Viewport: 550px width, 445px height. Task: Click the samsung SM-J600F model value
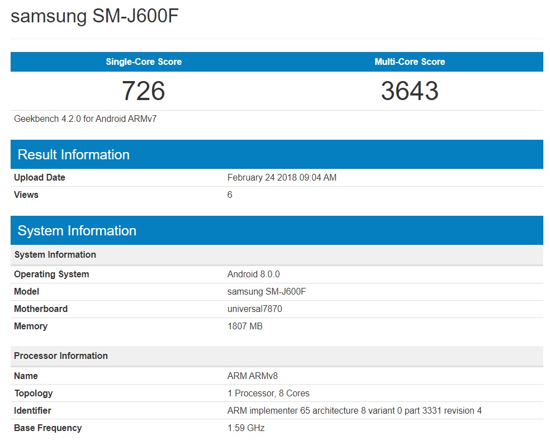click(x=267, y=292)
